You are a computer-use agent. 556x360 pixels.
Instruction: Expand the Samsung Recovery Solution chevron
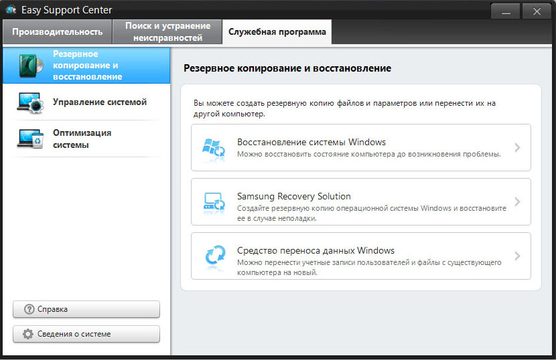[x=517, y=201]
